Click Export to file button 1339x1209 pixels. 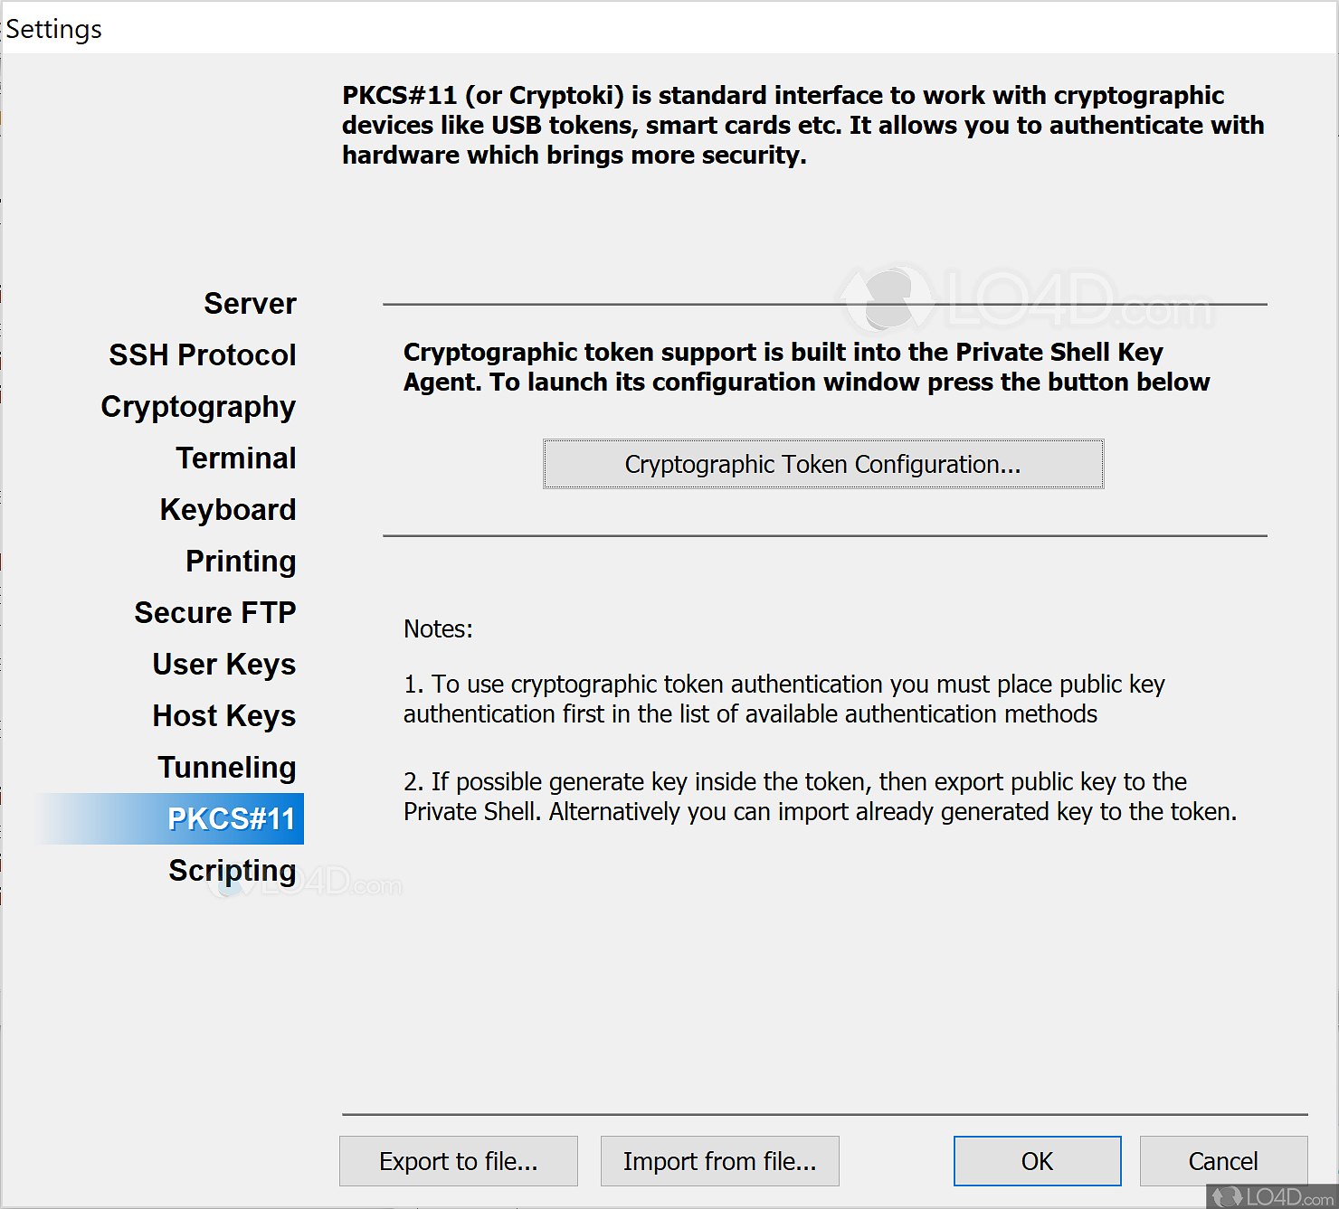(458, 1161)
